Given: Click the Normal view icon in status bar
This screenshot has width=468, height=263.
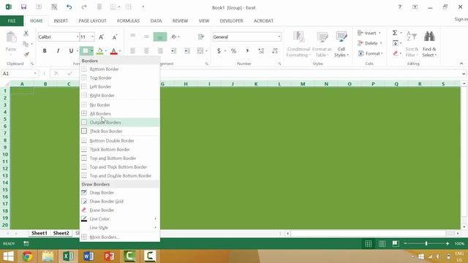Looking at the screenshot, I should coord(369,243).
